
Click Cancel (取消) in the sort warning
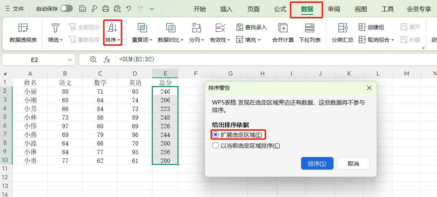353,164
